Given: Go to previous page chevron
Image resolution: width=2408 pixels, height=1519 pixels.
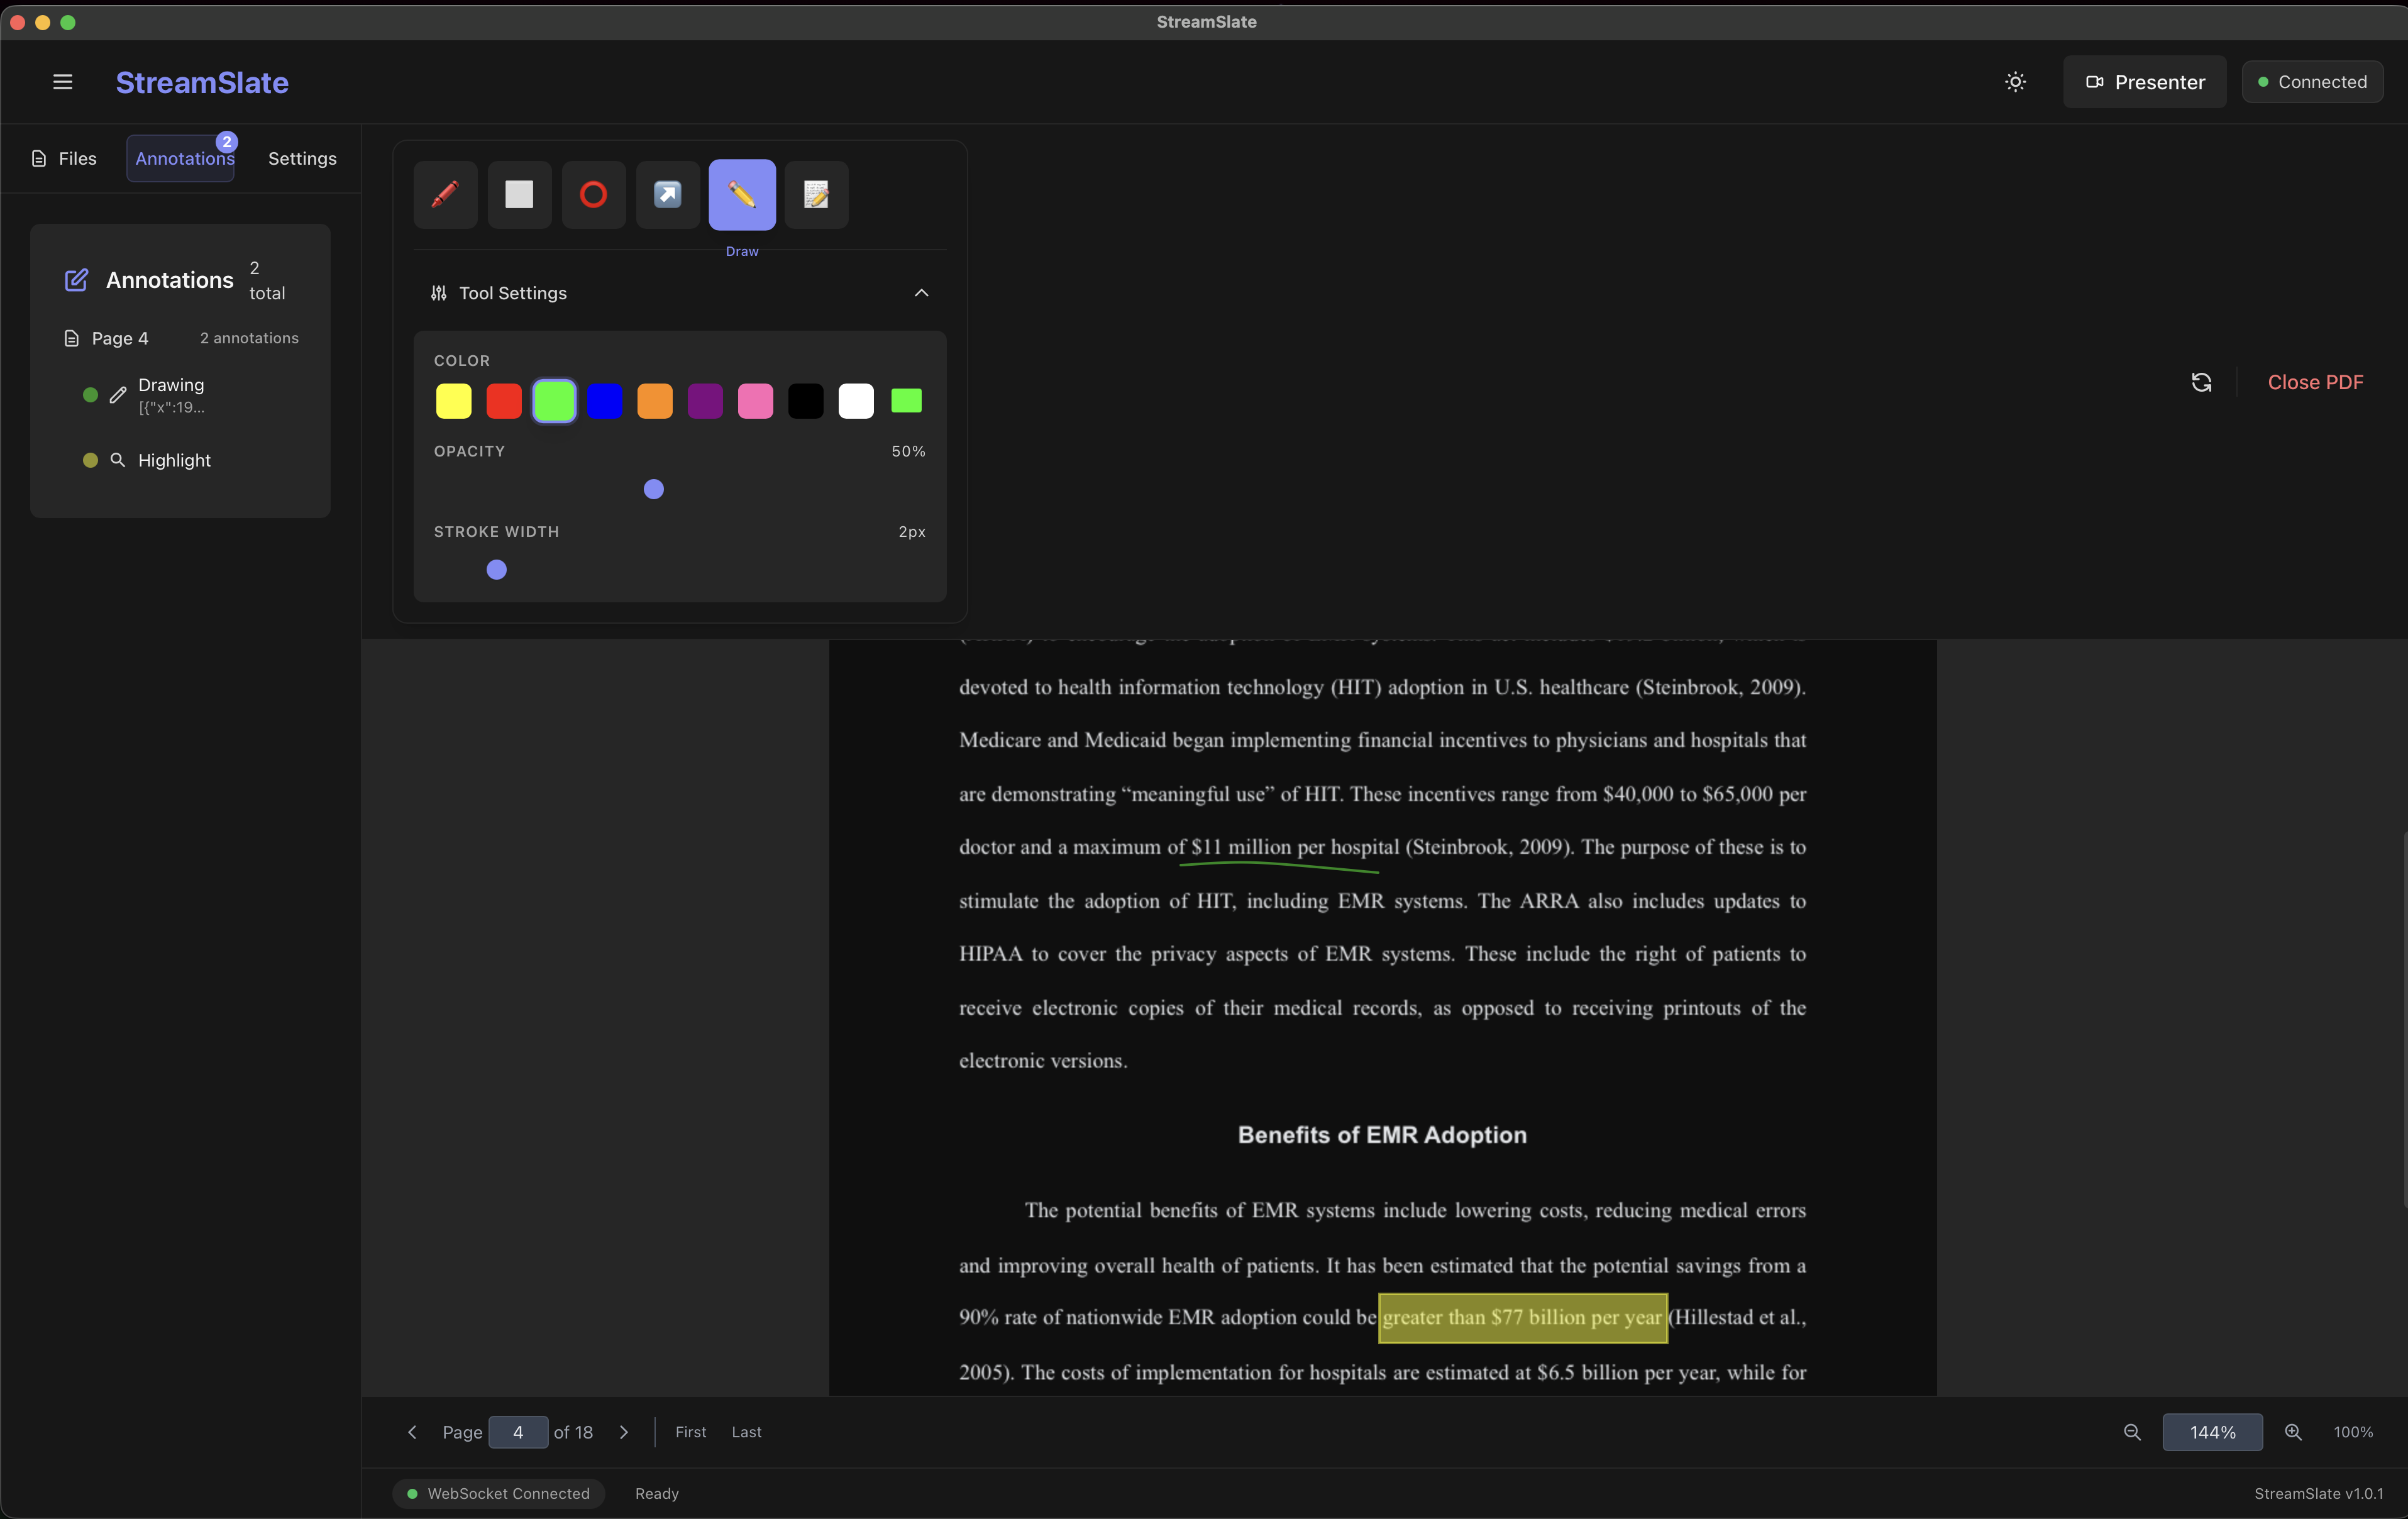Looking at the screenshot, I should click(x=412, y=1432).
